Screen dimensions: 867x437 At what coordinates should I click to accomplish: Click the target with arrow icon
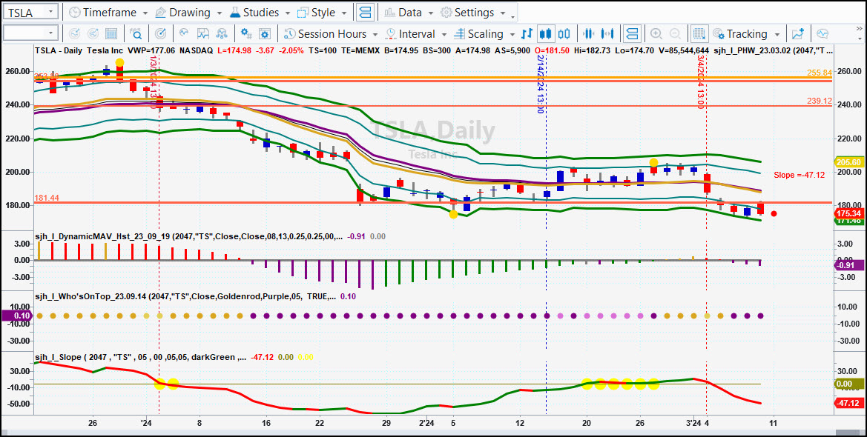point(161,33)
